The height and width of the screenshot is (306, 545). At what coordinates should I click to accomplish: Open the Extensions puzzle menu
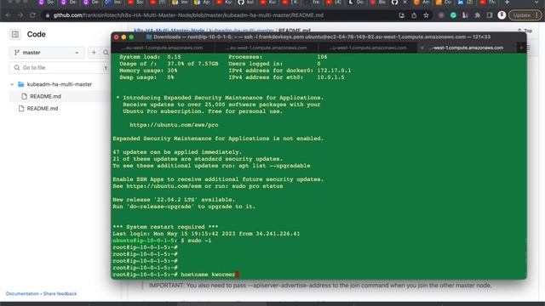click(478, 15)
